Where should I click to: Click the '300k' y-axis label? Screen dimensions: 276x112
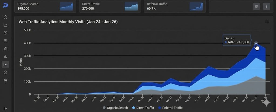pos(27,56)
